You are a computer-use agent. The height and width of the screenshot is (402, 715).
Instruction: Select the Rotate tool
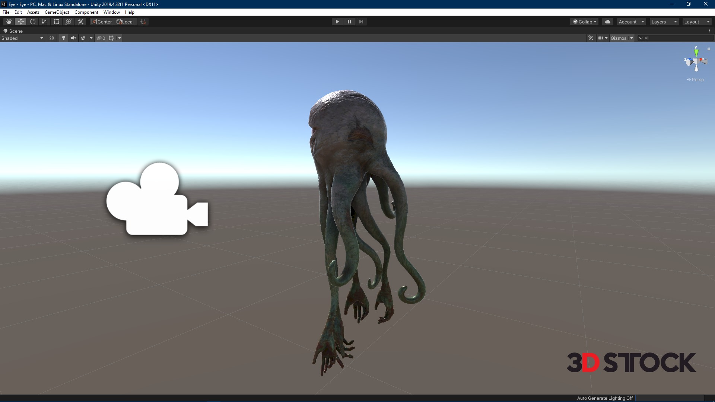click(x=33, y=22)
